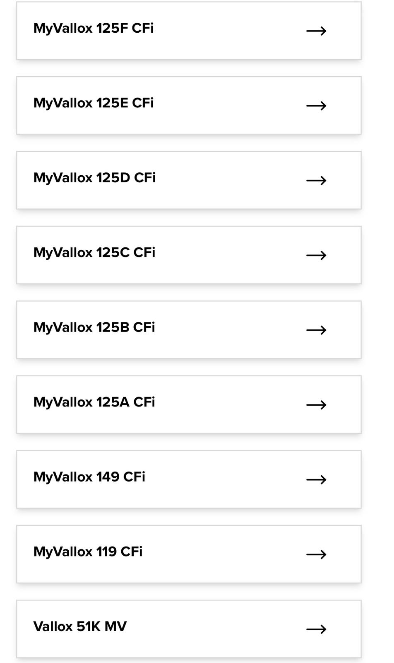Click the arrow beside MyVallox 125F CFi
Image resolution: width=394 pixels, height=663 pixels.
(316, 31)
